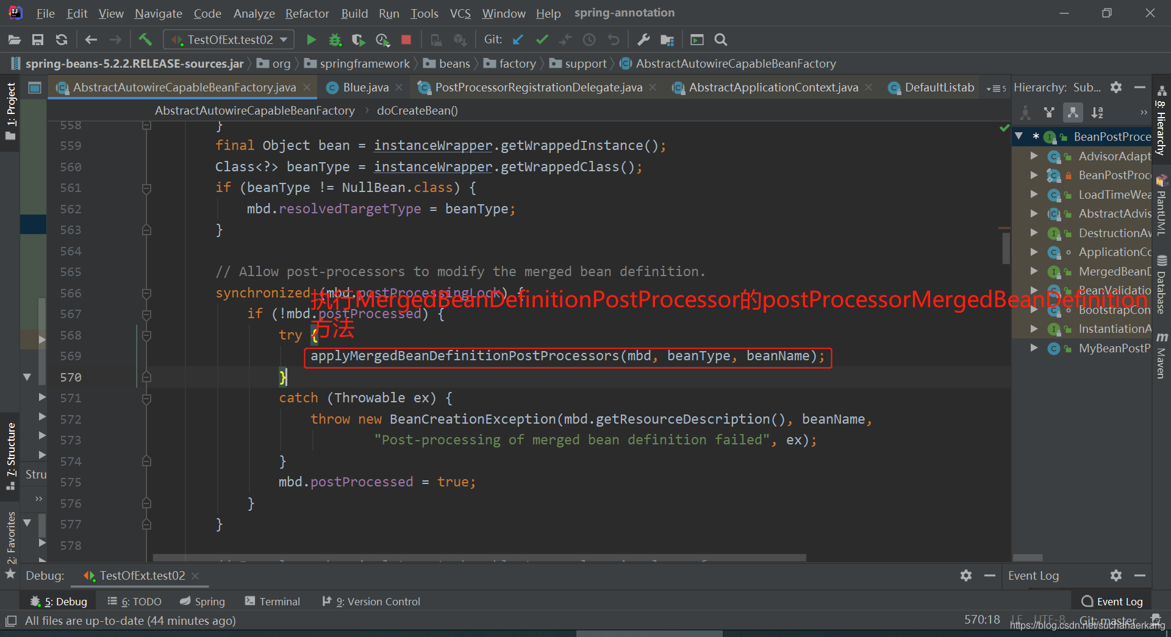The image size is (1171, 637).
Task: Open the Database side panel
Action: click(x=1161, y=285)
